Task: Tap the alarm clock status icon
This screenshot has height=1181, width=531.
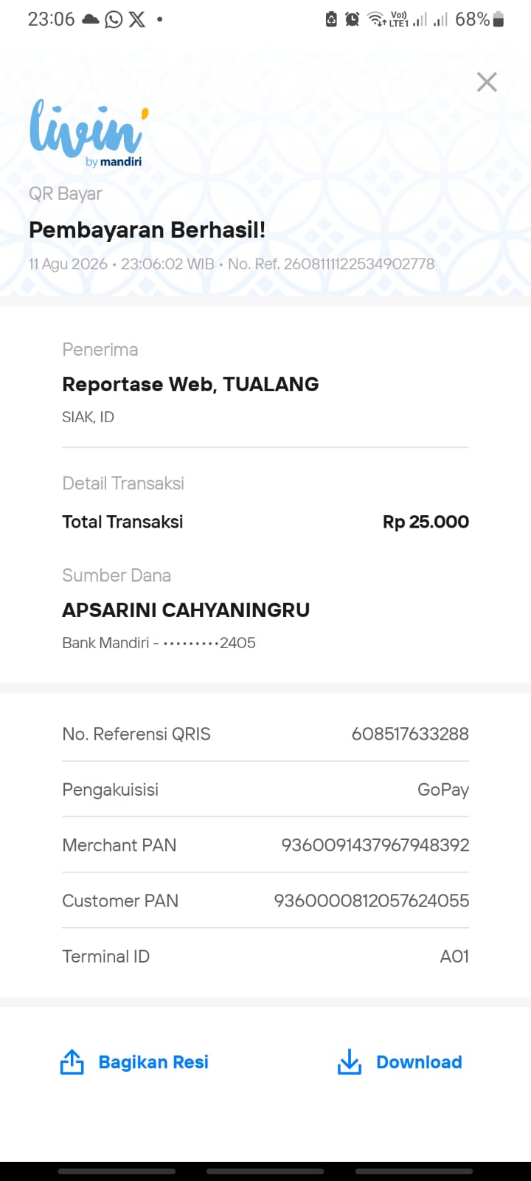Action: point(353,19)
